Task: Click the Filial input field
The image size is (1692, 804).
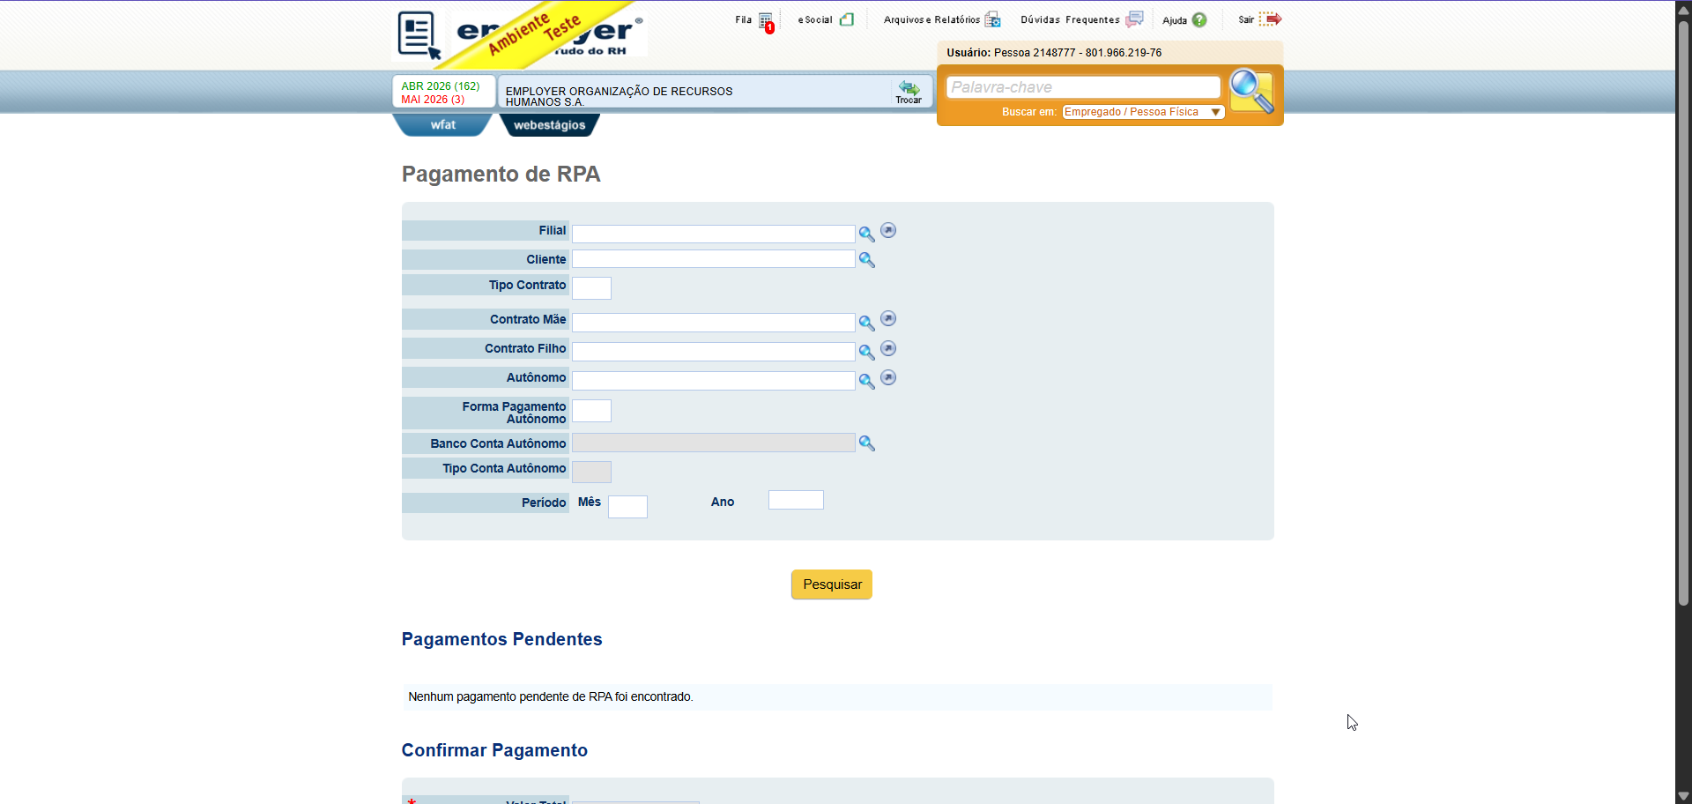Action: pos(714,234)
